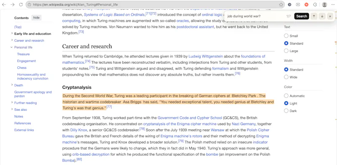The height and width of the screenshot is (165, 337).
Task: Reload the Wikipedia page
Action: 21,5
